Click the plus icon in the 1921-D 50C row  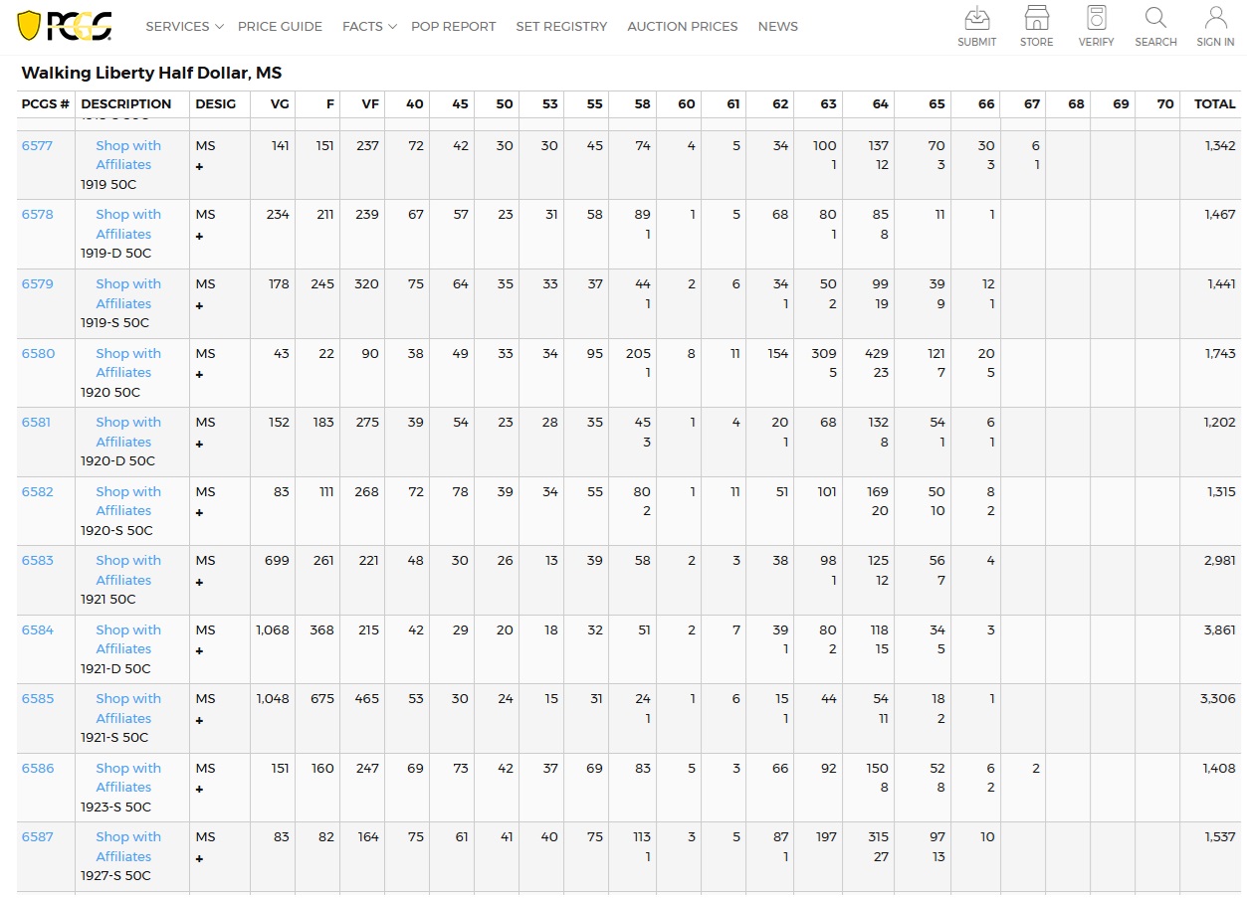coord(199,651)
